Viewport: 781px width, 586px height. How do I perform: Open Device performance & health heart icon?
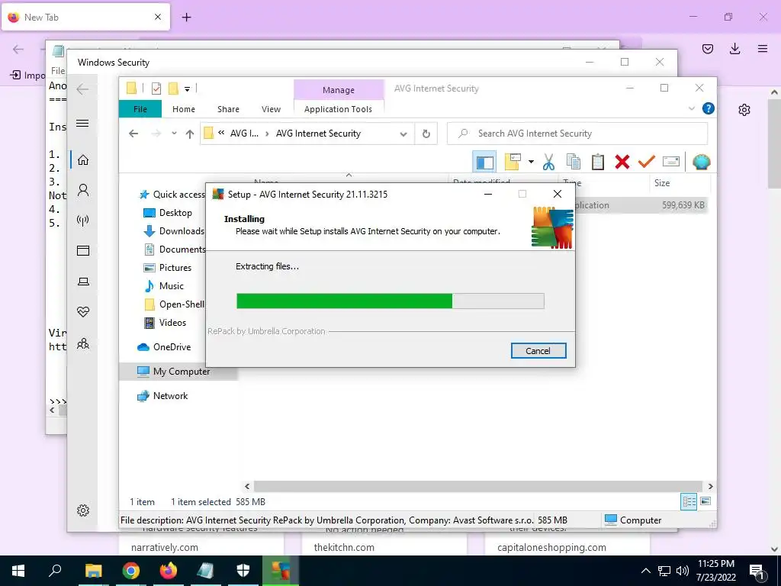83,312
